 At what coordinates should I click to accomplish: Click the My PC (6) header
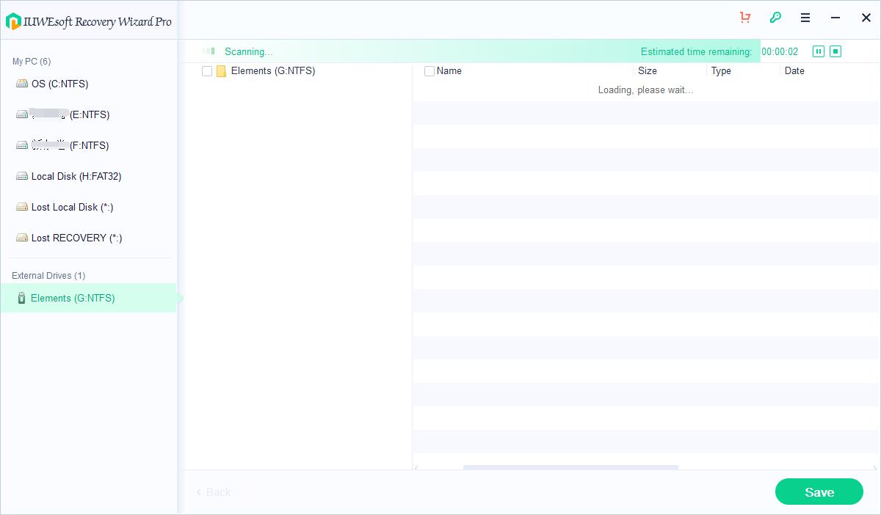coord(32,62)
